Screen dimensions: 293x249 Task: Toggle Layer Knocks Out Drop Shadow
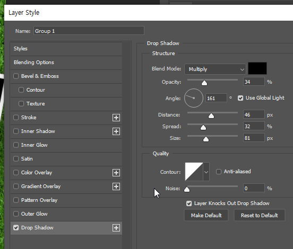click(189, 203)
